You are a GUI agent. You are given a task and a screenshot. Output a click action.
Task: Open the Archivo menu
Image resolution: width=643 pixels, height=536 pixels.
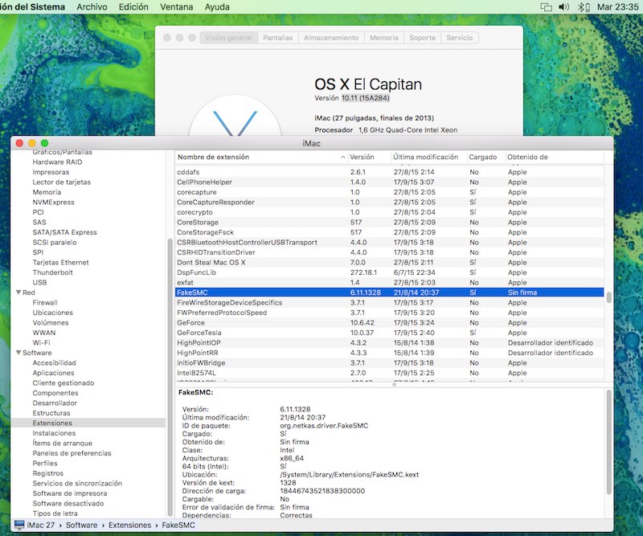pyautogui.click(x=92, y=7)
